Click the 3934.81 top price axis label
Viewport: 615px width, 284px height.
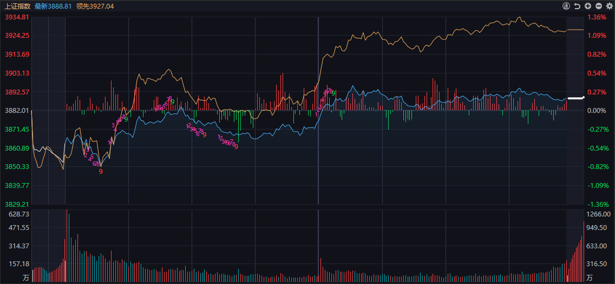(16, 17)
